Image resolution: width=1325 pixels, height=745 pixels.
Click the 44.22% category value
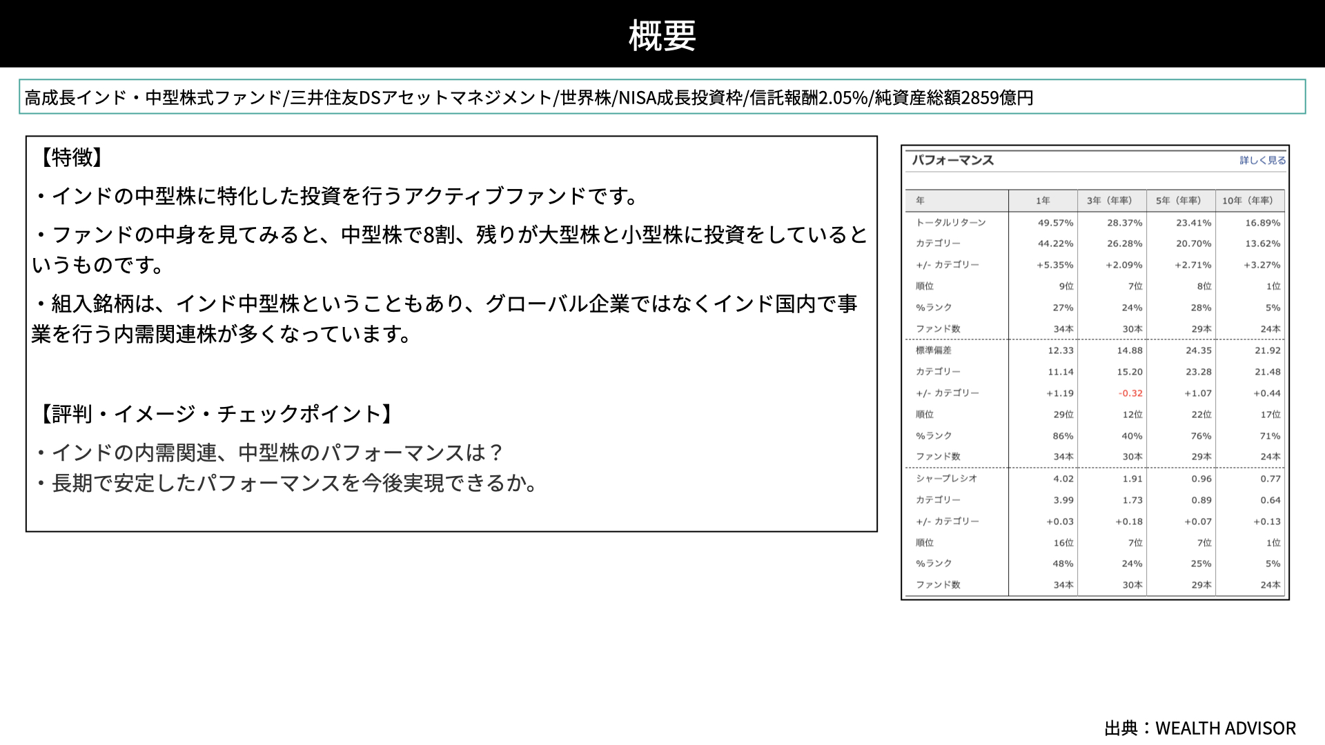tap(1056, 244)
